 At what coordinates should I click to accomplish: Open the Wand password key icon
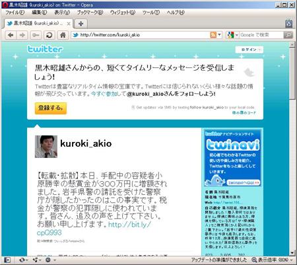(36, 35)
